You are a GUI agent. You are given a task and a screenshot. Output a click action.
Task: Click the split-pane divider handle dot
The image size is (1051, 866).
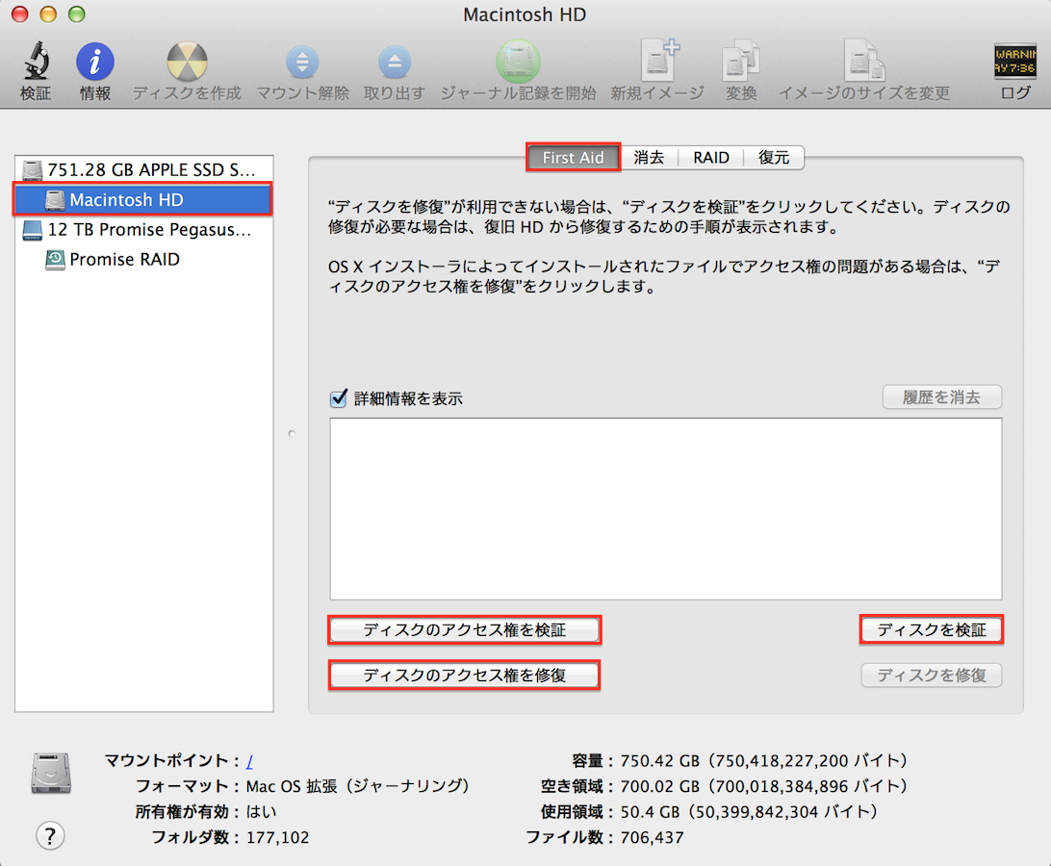pos(292,434)
